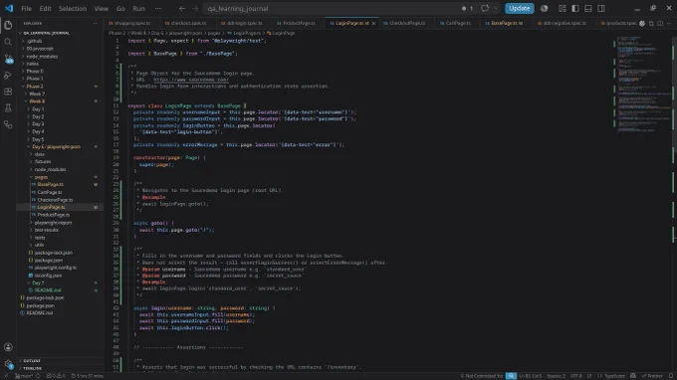Open the Edit menu
This screenshot has width=677, height=380.
click(x=45, y=8)
